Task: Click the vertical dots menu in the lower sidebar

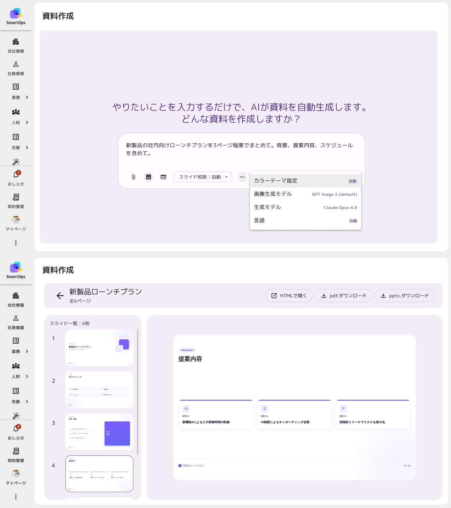Action: (x=16, y=497)
